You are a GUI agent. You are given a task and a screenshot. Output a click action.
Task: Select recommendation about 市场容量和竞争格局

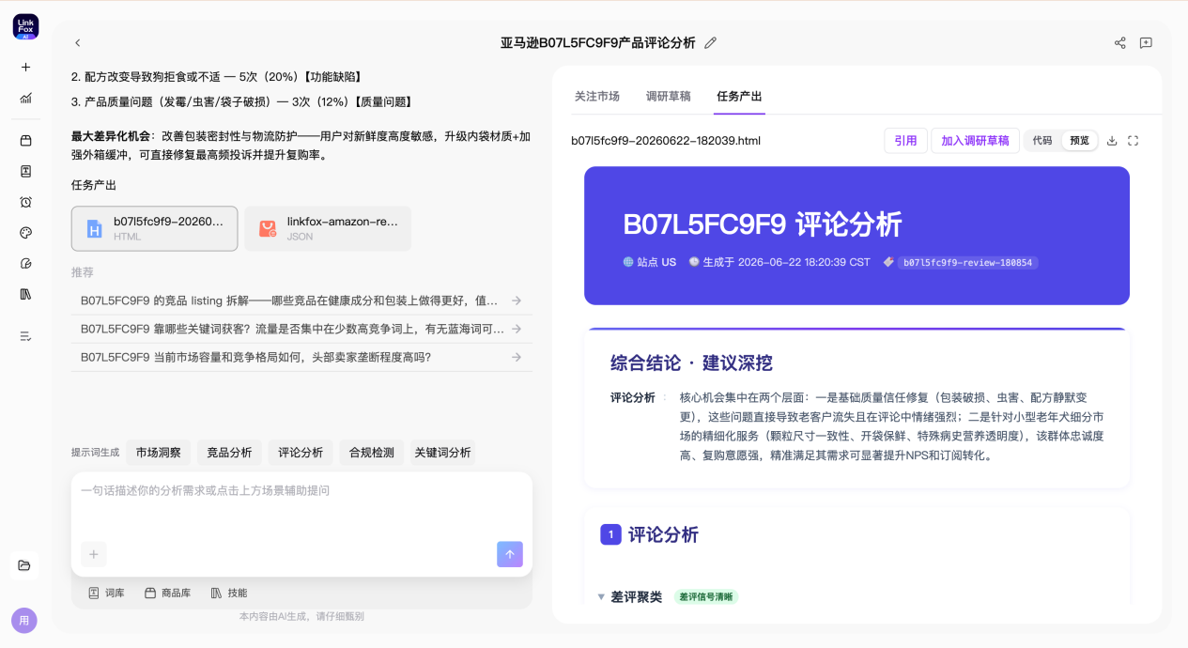pyautogui.click(x=301, y=357)
